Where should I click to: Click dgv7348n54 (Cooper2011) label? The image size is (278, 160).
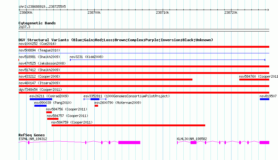[x=40, y=90]
